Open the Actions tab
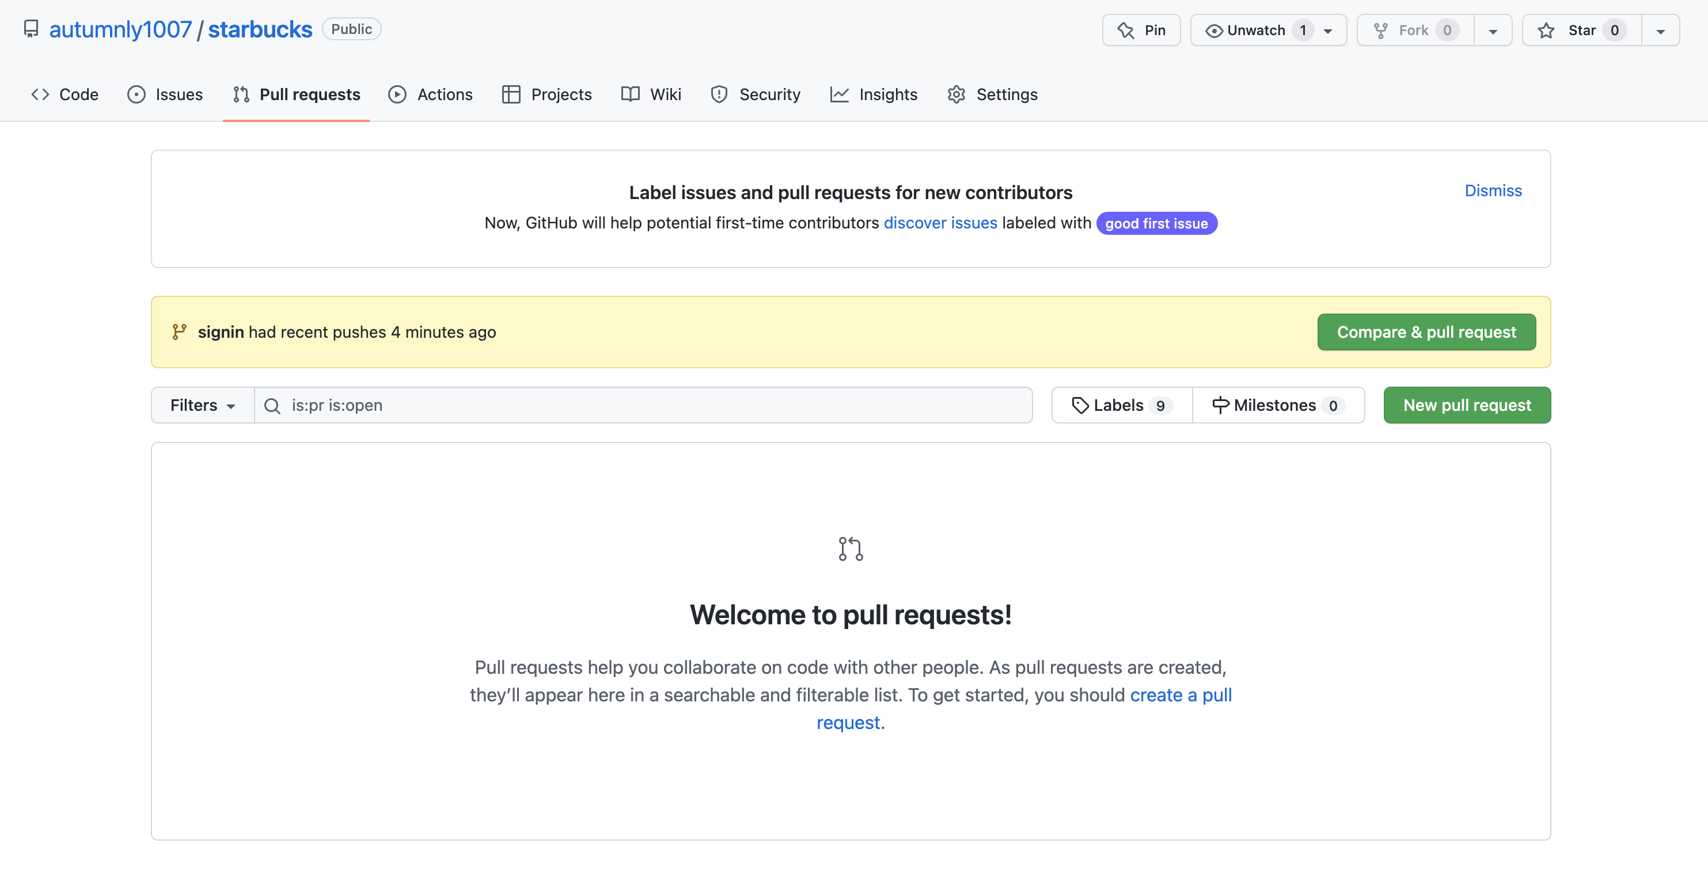The image size is (1708, 870). click(430, 95)
